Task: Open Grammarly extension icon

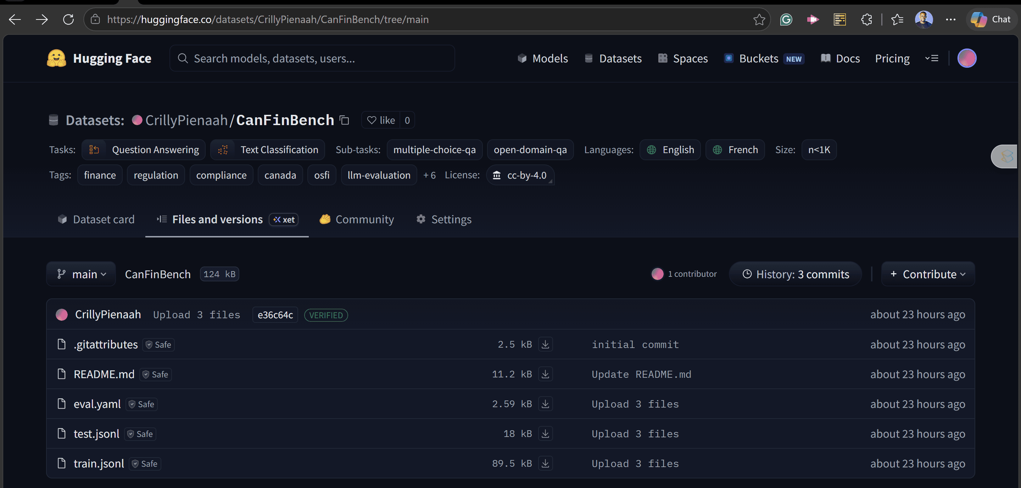Action: pyautogui.click(x=786, y=19)
